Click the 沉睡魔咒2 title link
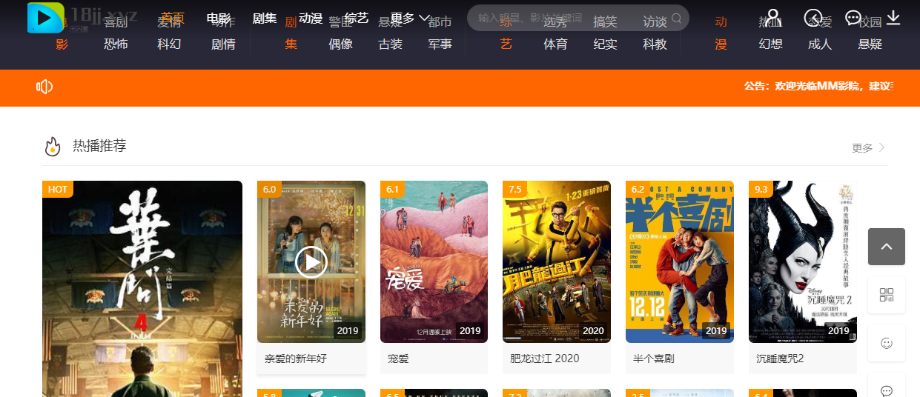The height and width of the screenshot is (397, 920). pos(780,358)
